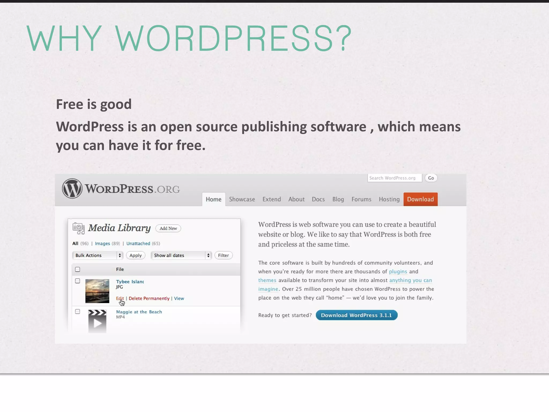This screenshot has height=412, width=549.
Task: Tick the Tybee Island row checkbox
Action: 77,281
